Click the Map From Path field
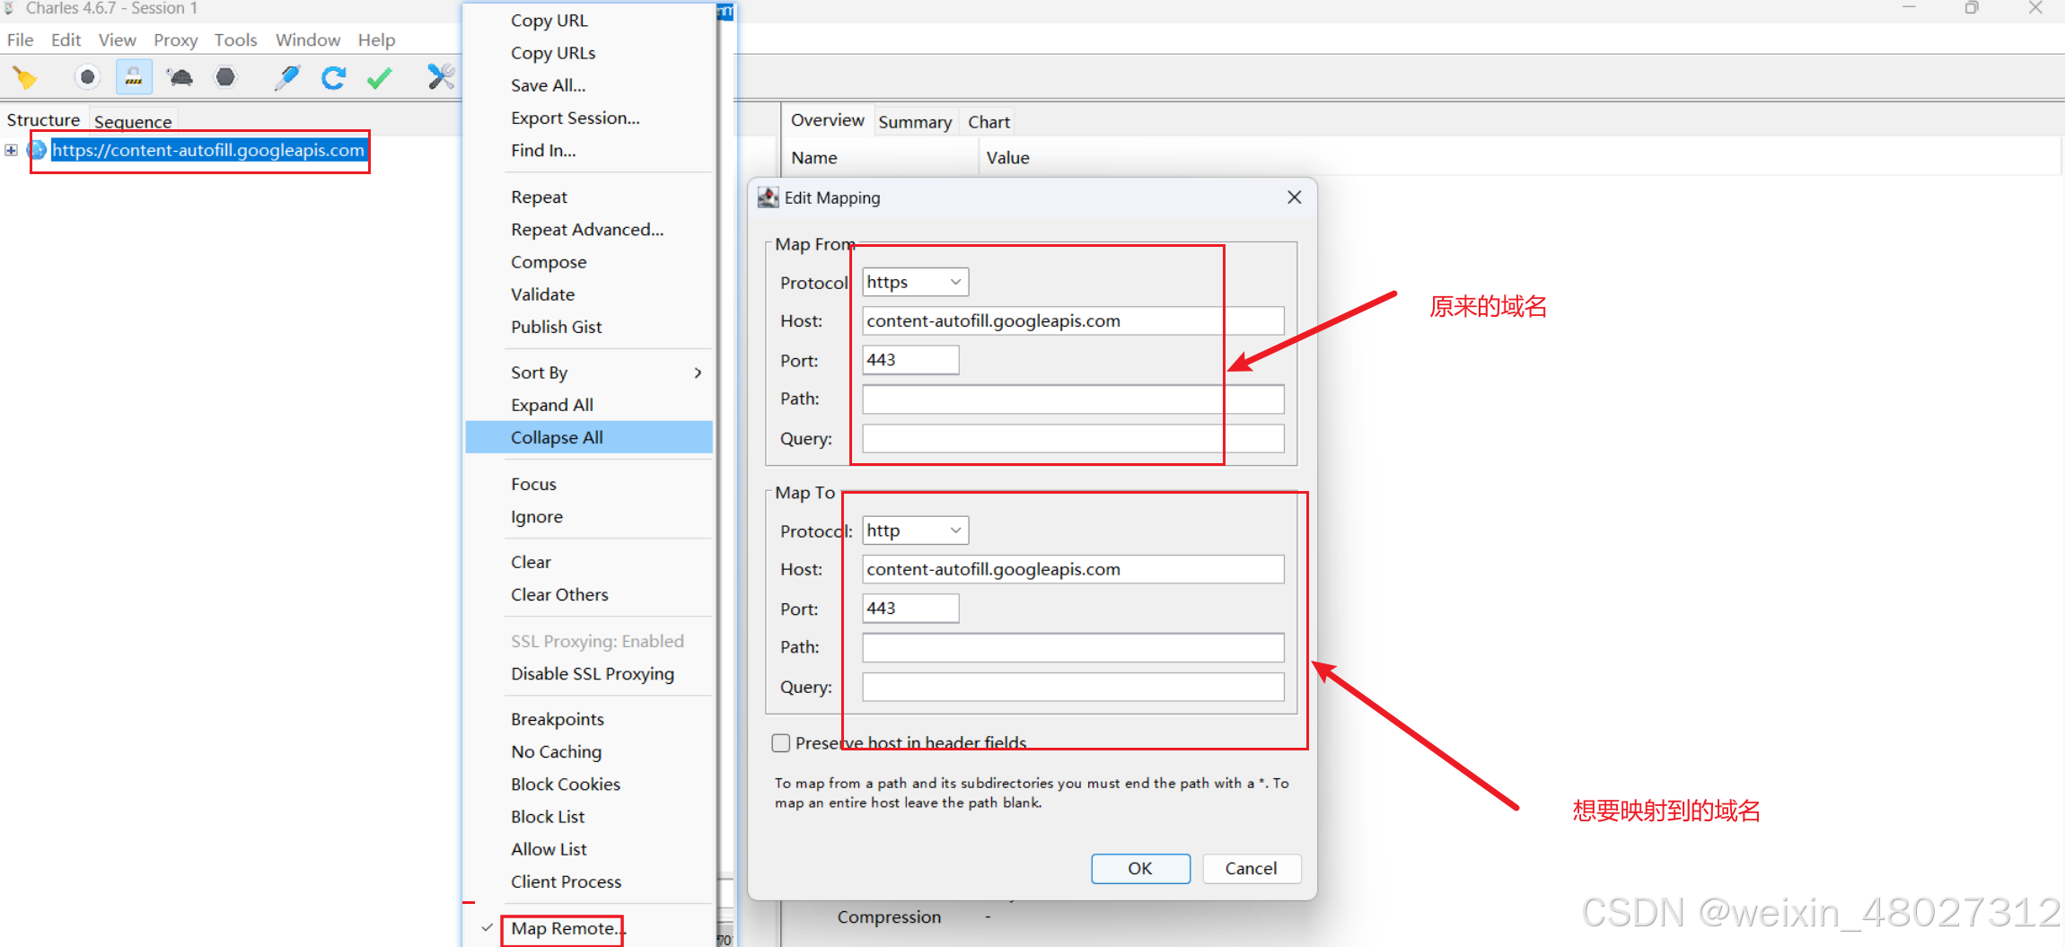The image size is (2065, 947). 1073,399
